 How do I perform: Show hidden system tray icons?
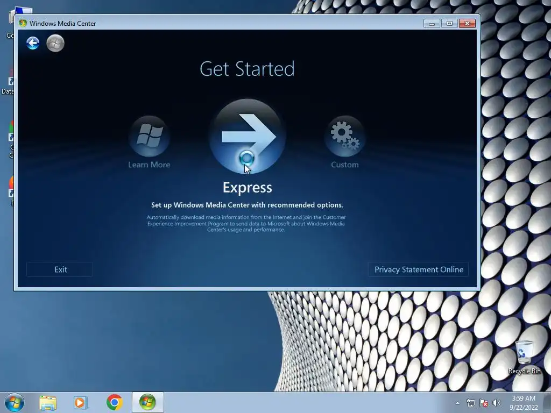point(457,403)
